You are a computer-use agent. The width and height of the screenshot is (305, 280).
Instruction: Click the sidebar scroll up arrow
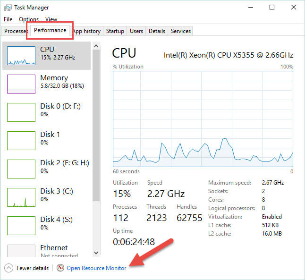96,46
